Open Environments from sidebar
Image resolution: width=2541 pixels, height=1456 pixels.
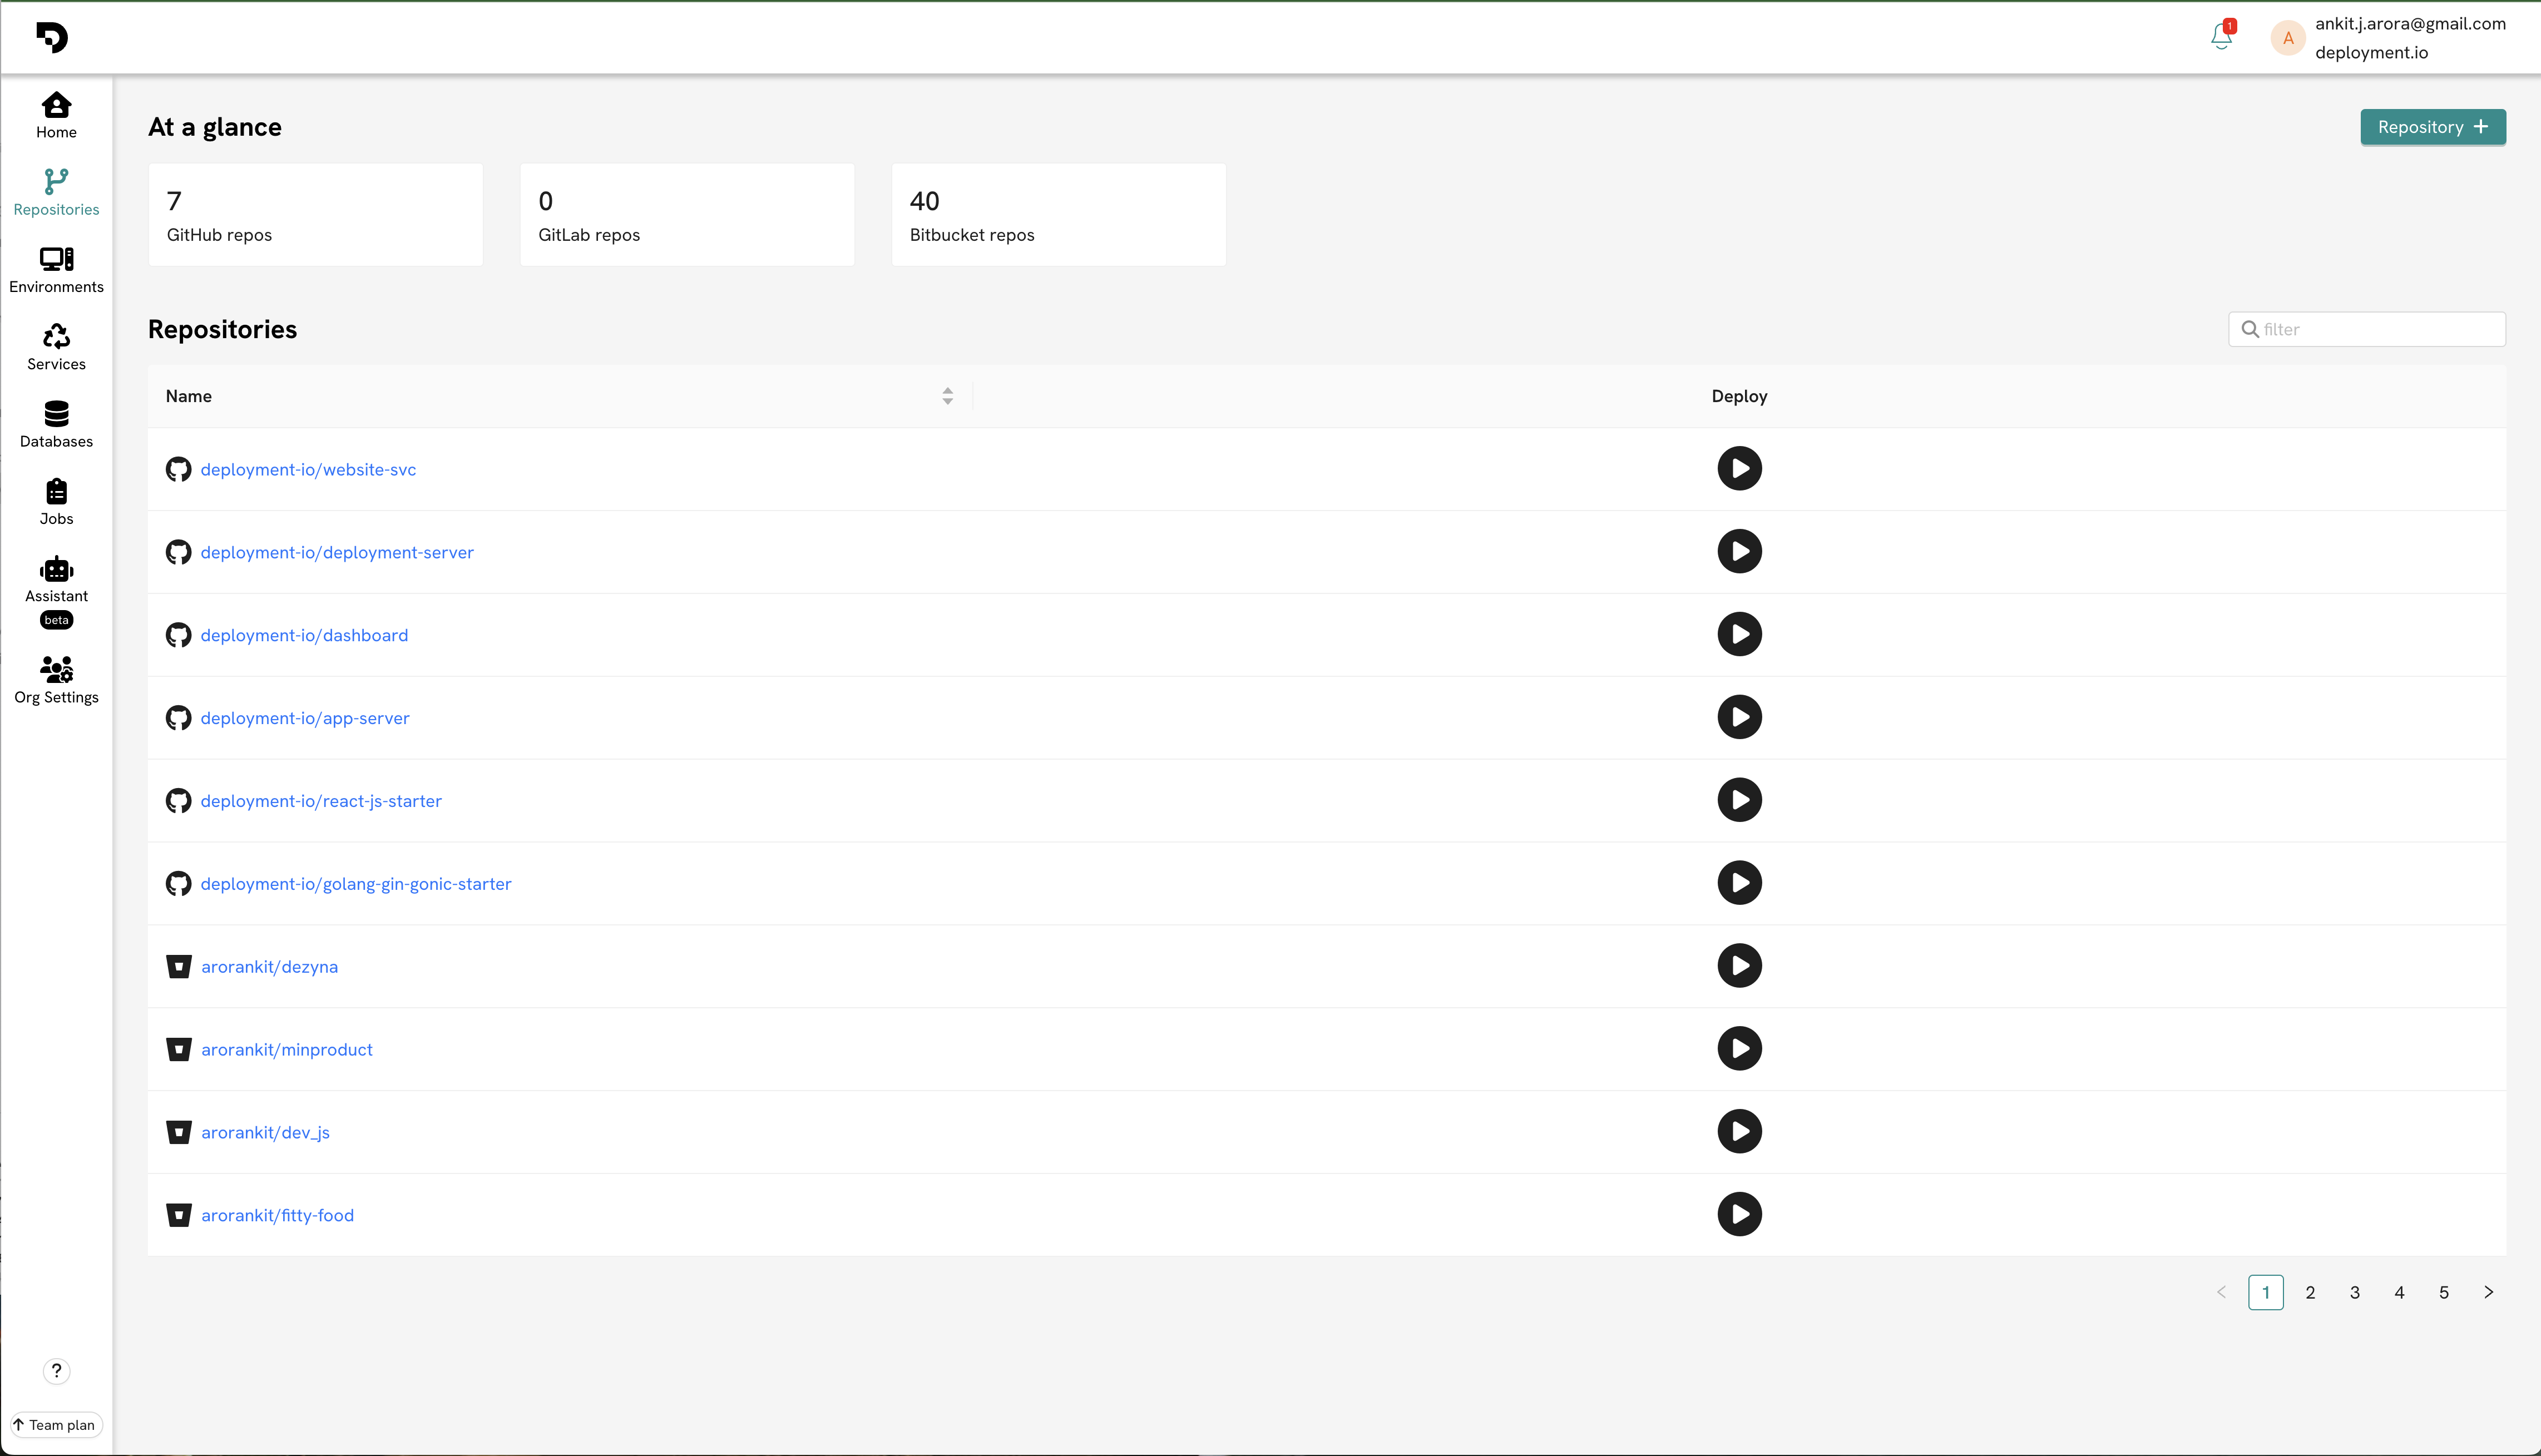tap(56, 270)
